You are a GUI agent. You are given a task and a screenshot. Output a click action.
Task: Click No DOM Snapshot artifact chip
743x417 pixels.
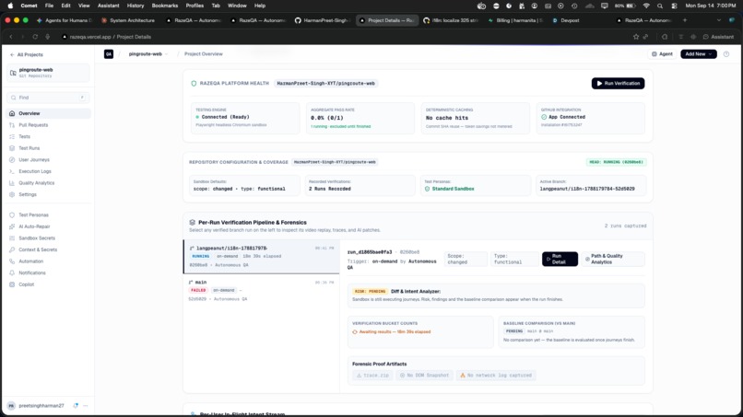pyautogui.click(x=424, y=376)
